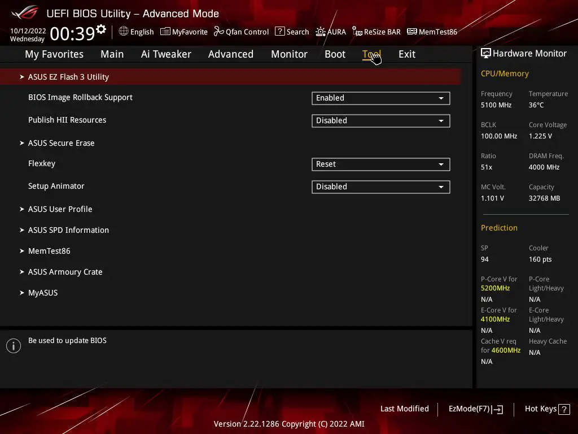Select the Flexkey setting label
The height and width of the screenshot is (434, 578).
coord(42,163)
